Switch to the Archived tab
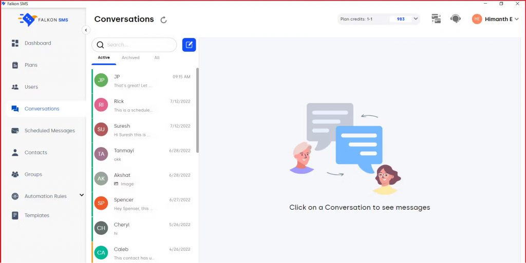526x263 pixels. (130, 57)
